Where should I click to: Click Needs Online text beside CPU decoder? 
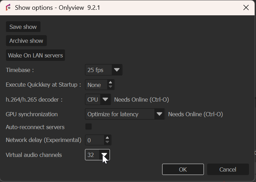141,100
